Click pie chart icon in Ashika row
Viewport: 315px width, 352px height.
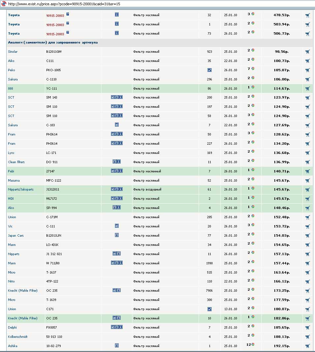pyautogui.click(x=253, y=344)
